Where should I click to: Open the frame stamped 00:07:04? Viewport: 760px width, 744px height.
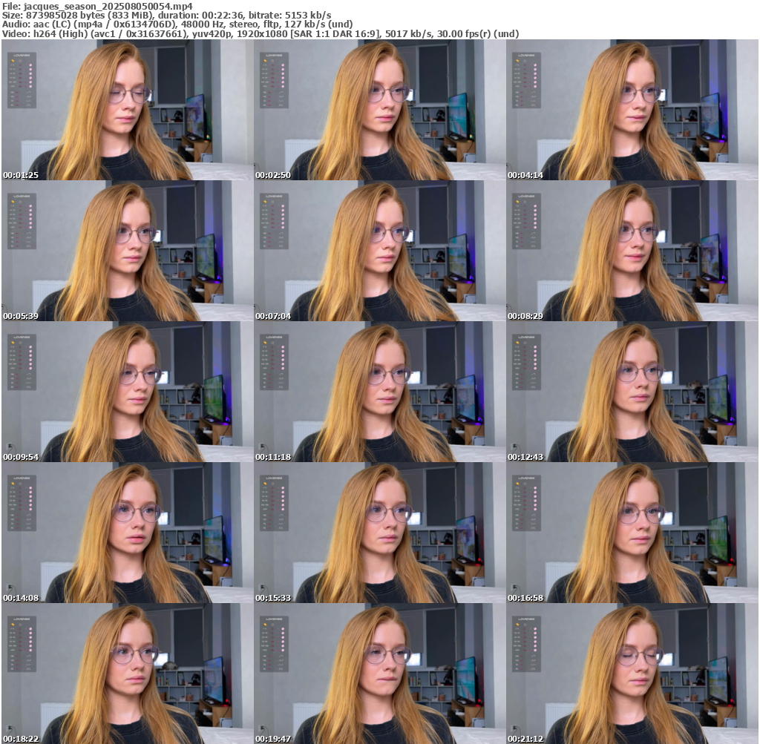(379, 251)
